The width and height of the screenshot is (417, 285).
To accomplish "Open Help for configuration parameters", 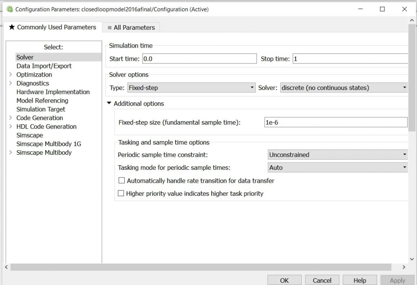I will pos(360,280).
